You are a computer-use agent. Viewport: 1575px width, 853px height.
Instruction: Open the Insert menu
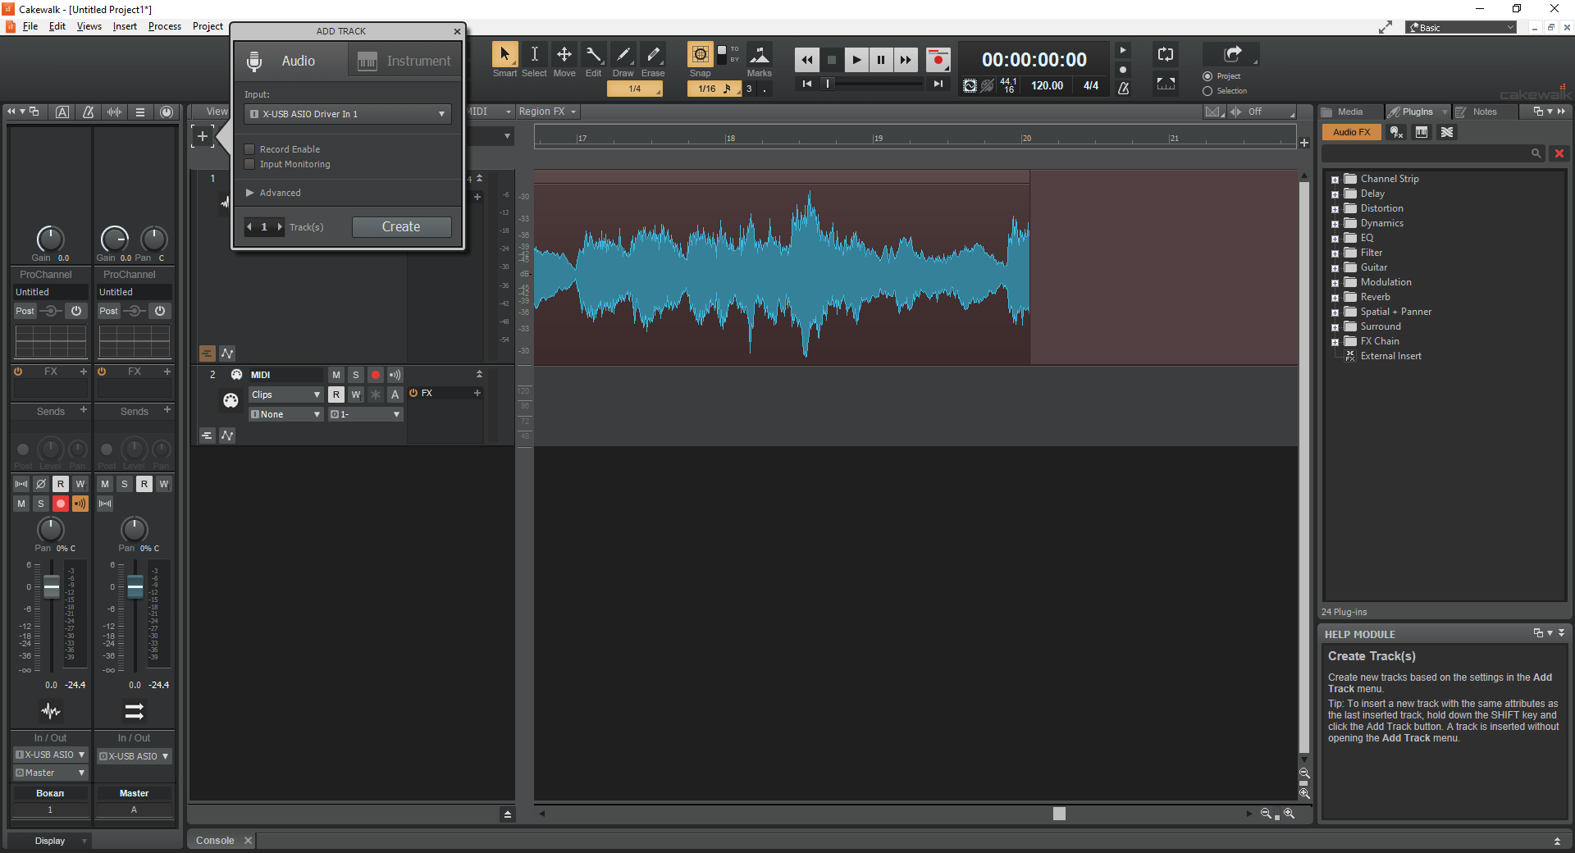pyautogui.click(x=125, y=26)
